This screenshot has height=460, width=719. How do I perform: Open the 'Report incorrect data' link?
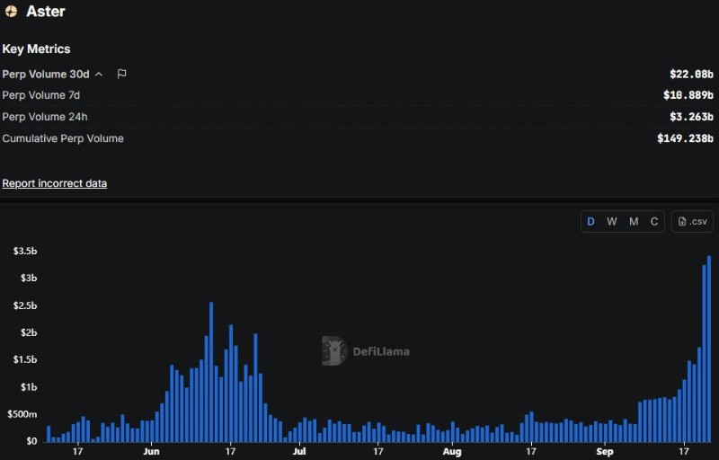(x=55, y=183)
